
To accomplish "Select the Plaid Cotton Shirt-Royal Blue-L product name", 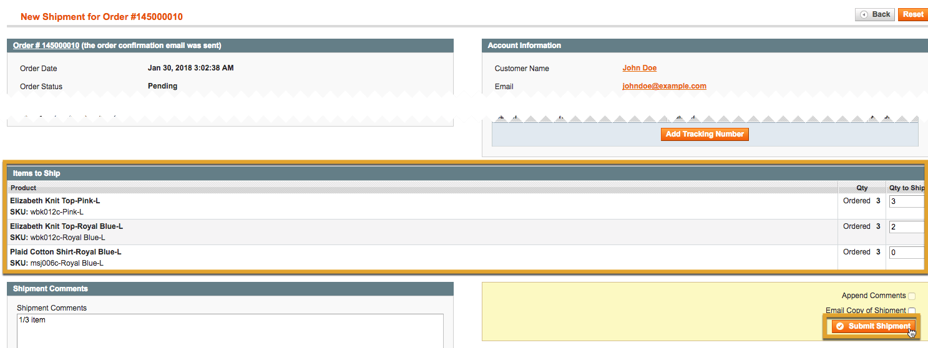I will point(66,252).
